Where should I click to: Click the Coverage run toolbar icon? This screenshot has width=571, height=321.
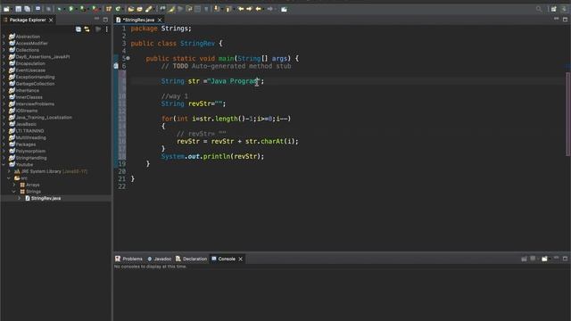83,9
